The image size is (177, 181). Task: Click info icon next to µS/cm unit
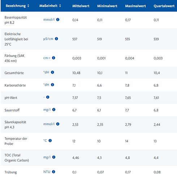[56, 39]
